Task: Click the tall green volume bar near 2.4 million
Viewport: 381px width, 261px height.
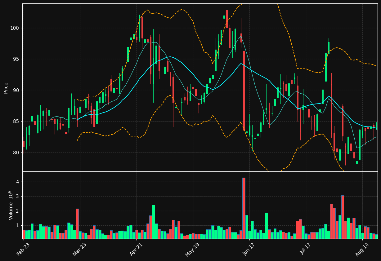Action: [x=153, y=222]
